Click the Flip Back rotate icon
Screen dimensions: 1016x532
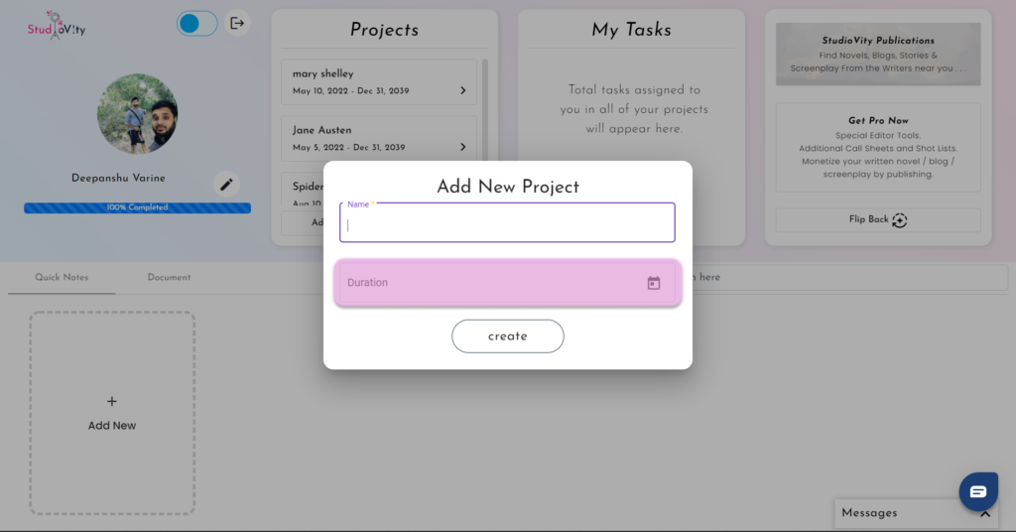point(899,220)
